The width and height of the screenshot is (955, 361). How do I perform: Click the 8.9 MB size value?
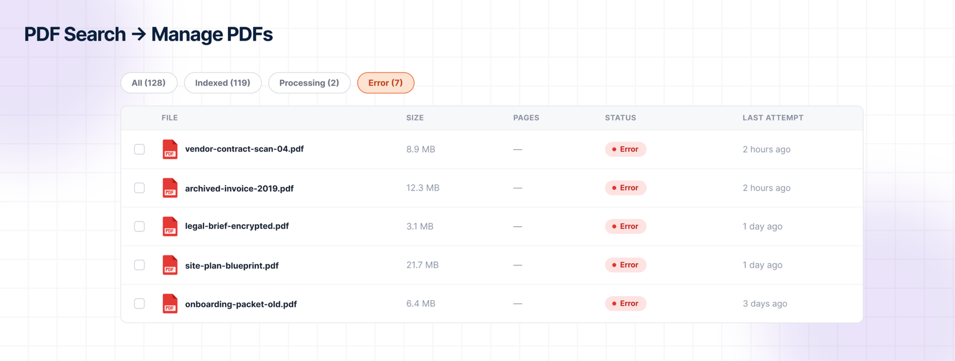pos(421,149)
